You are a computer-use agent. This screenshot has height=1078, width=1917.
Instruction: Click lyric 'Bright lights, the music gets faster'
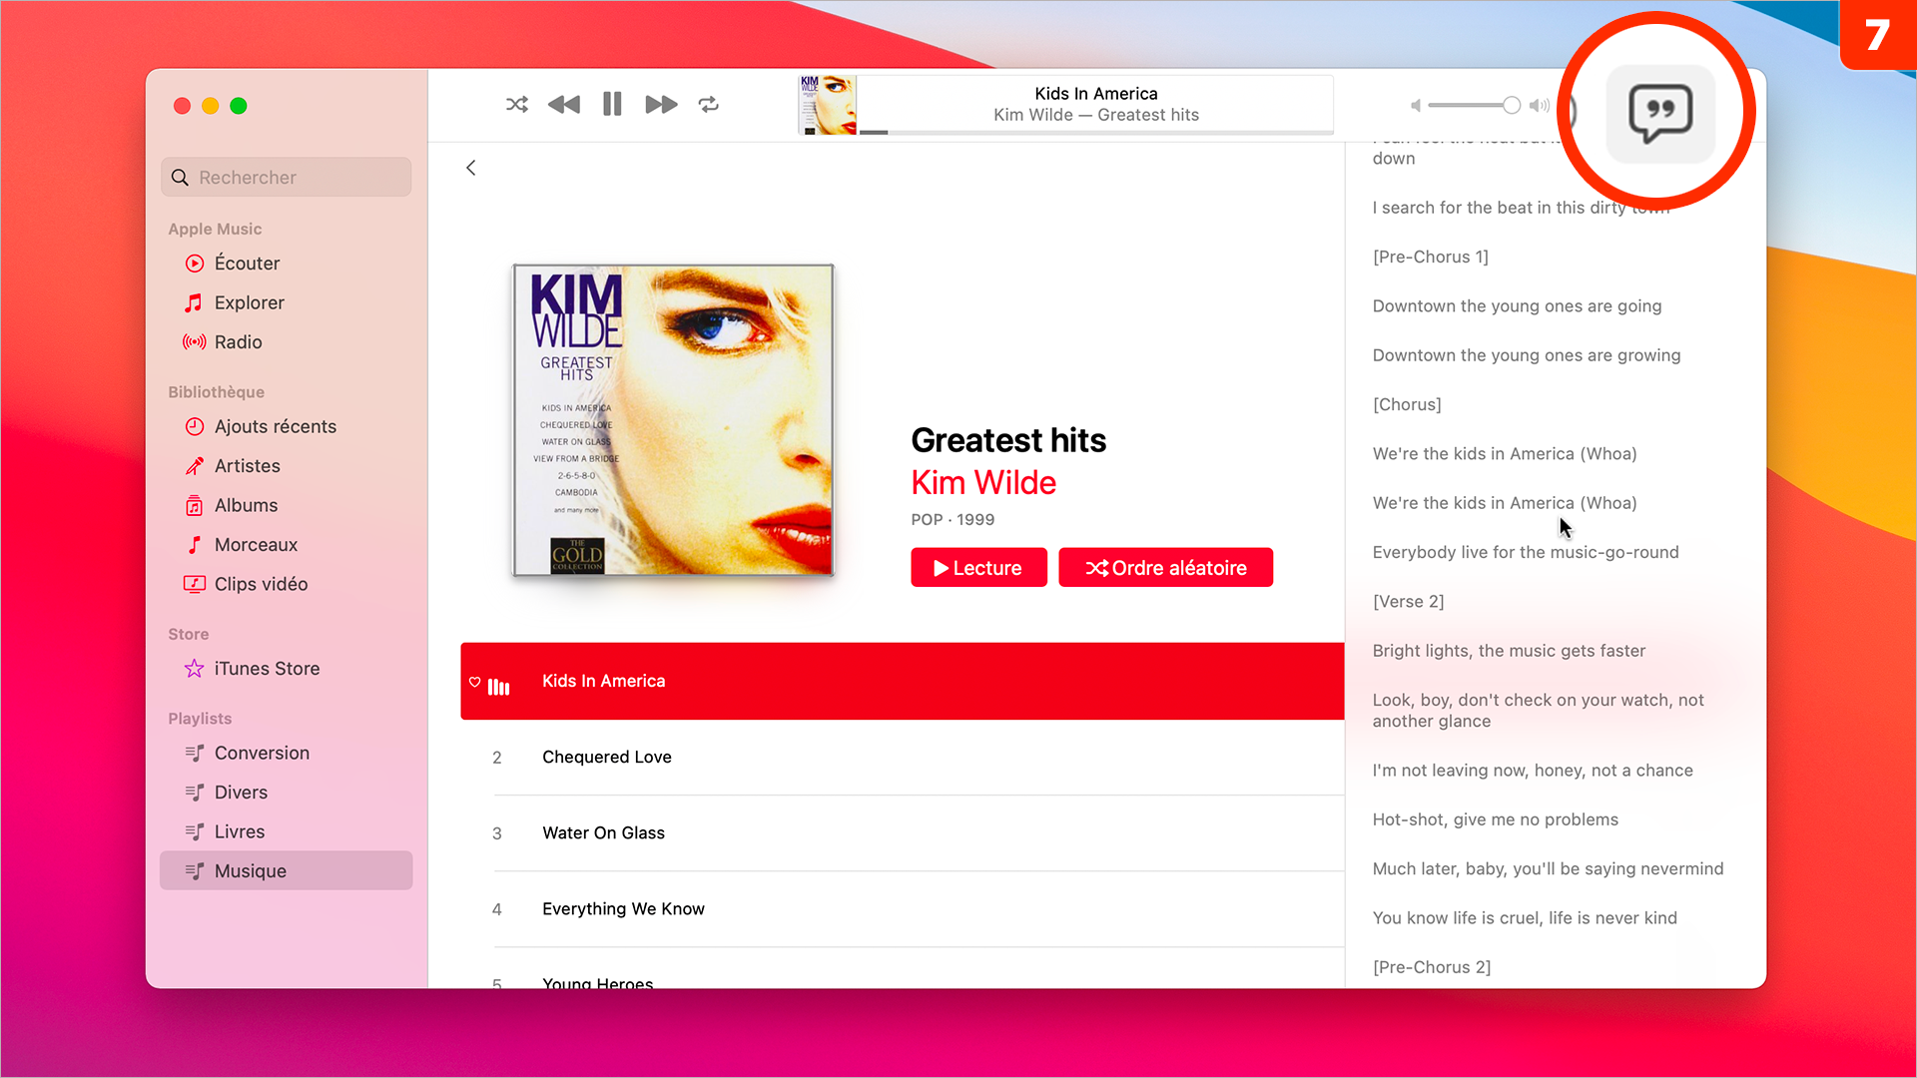click(1509, 651)
